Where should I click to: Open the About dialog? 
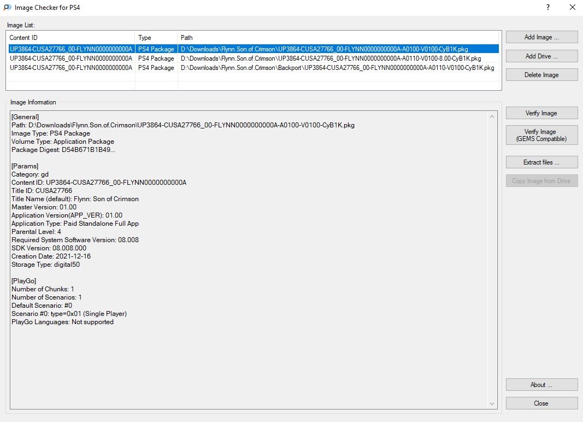(x=541, y=385)
